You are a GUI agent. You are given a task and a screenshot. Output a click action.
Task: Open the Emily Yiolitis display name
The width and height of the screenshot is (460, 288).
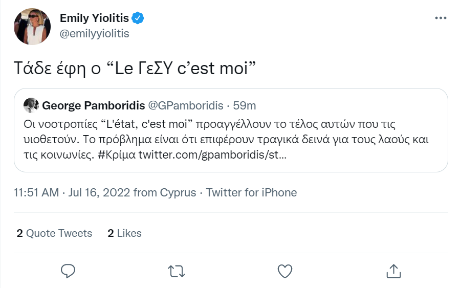coord(94,18)
